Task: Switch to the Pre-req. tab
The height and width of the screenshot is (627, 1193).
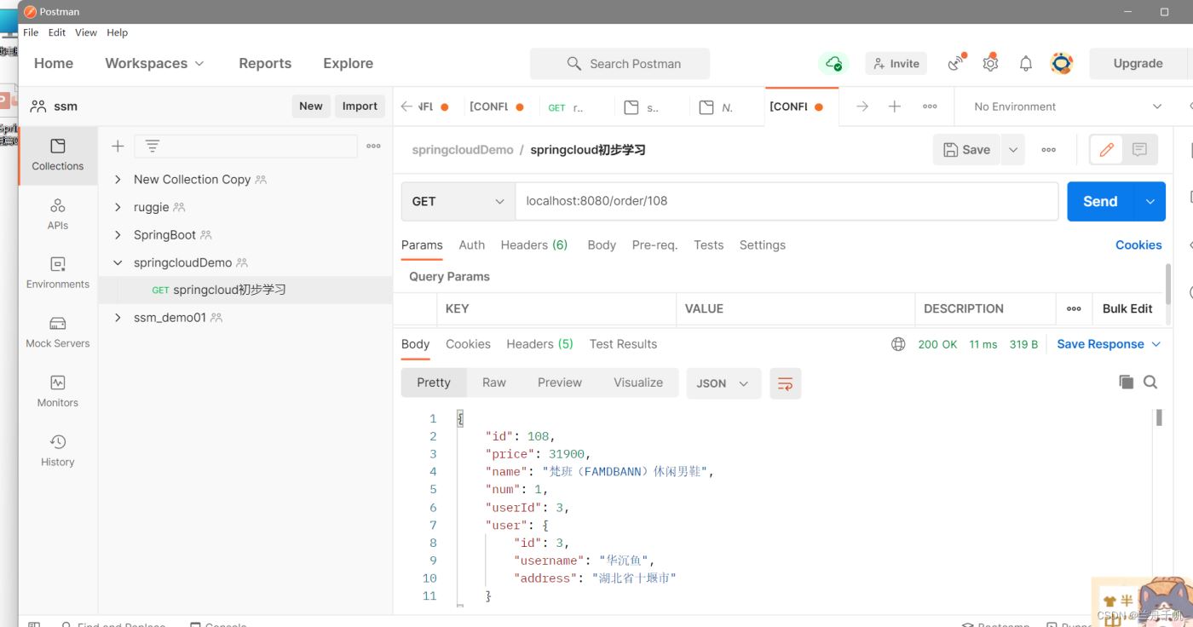Action: 654,244
